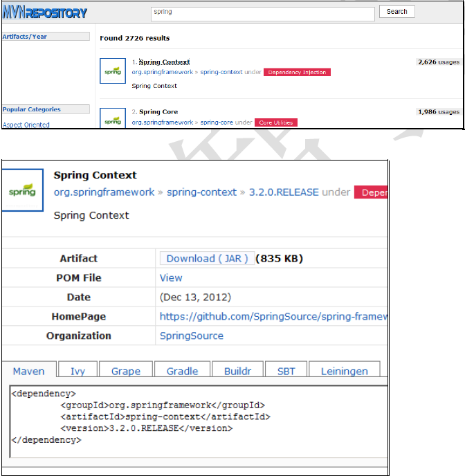The image size is (465, 476).
Task: Open the '1. Spring Context' result title
Action: [x=164, y=62]
